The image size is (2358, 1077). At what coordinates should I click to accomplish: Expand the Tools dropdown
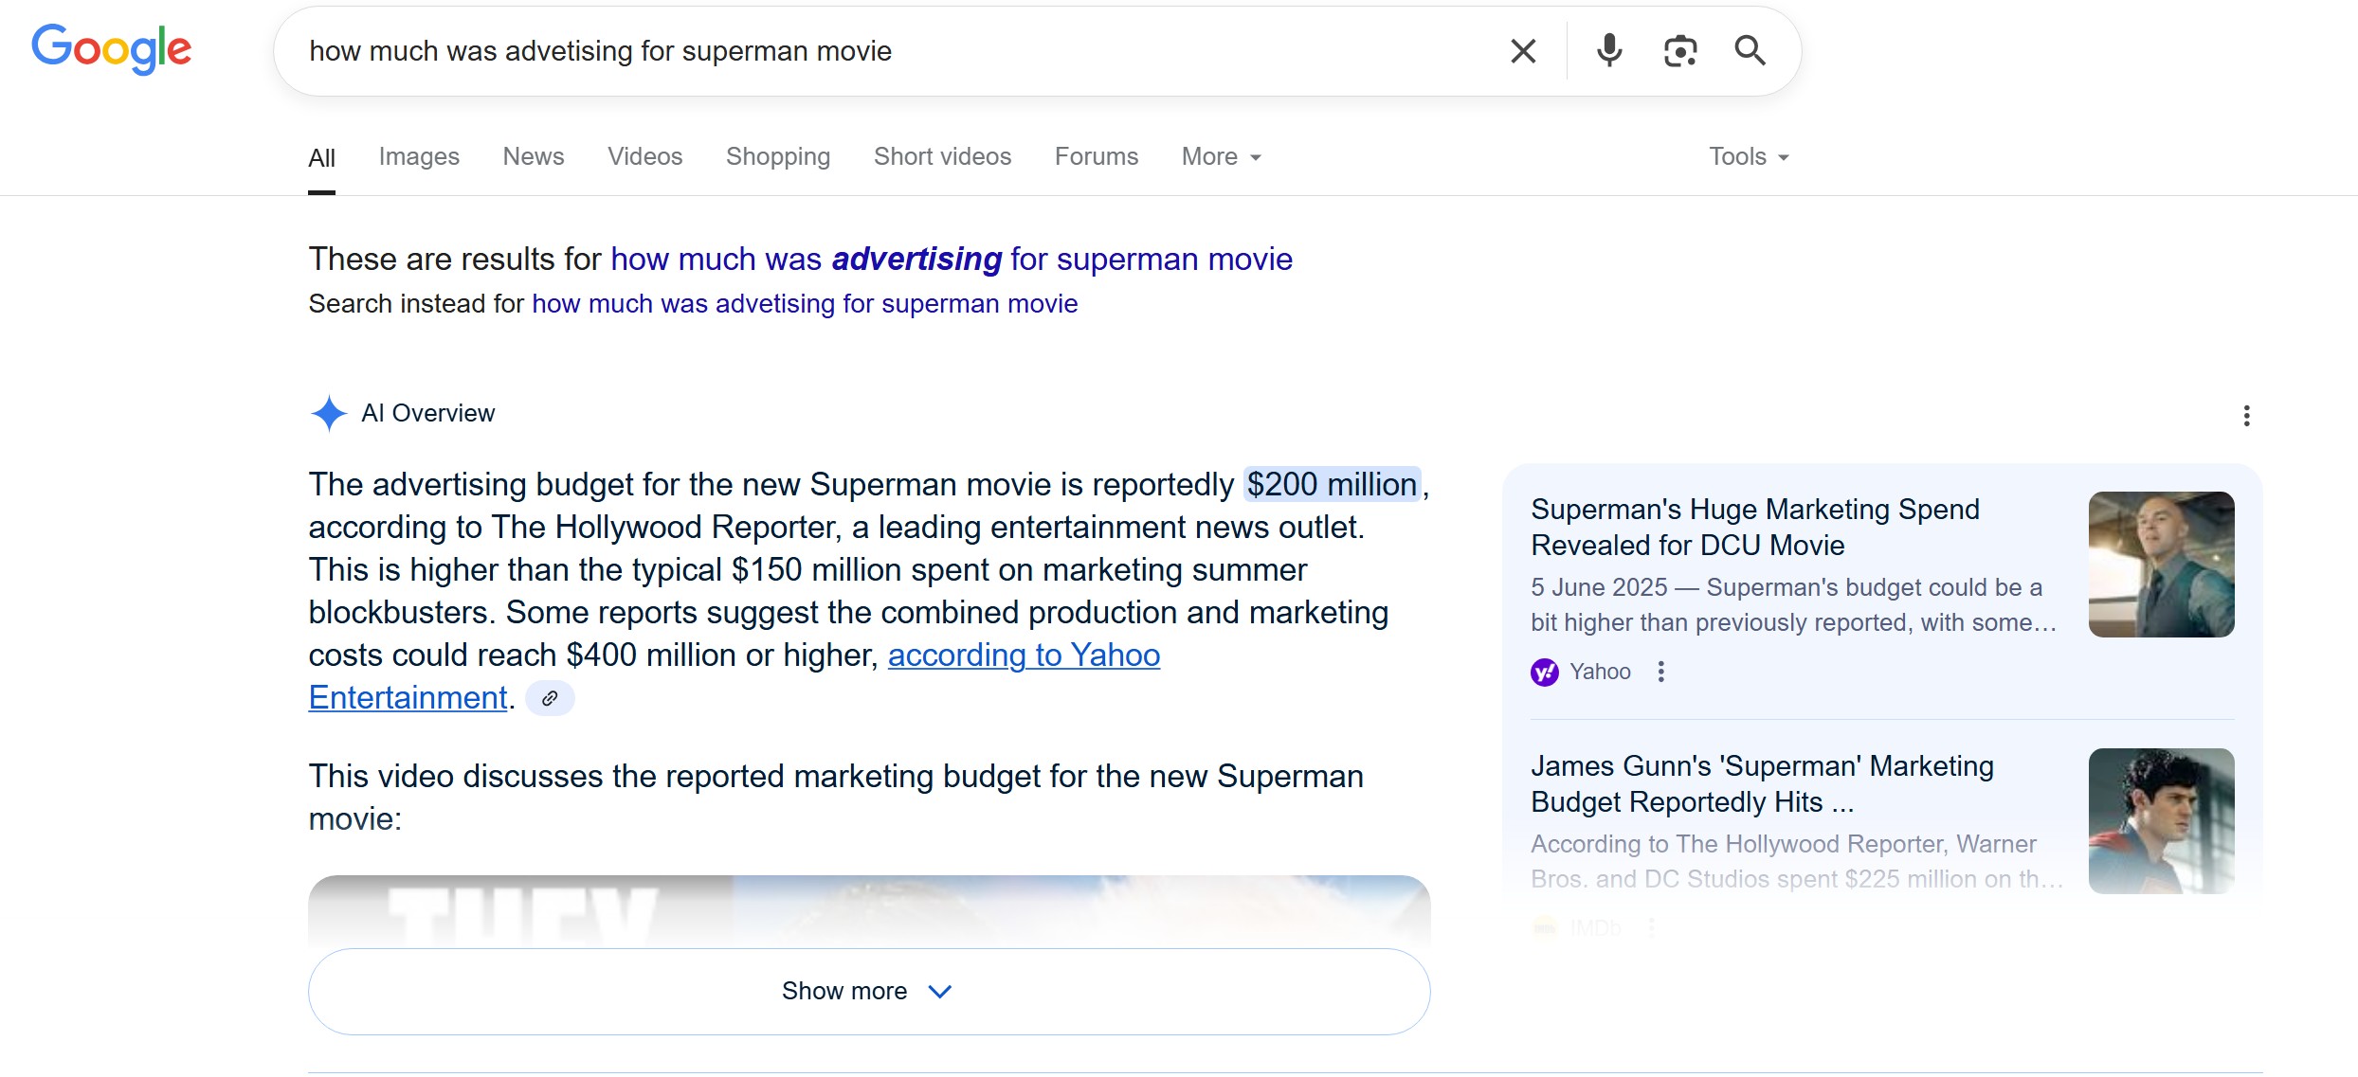point(1749,156)
